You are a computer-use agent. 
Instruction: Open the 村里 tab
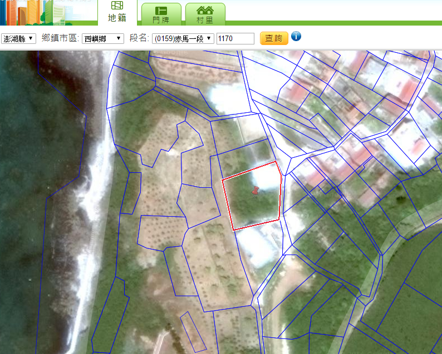(x=205, y=14)
